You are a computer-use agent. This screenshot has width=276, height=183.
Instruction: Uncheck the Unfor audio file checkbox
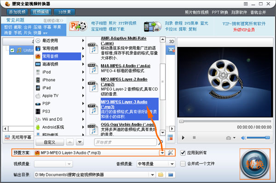pyautogui.click(x=12, y=50)
